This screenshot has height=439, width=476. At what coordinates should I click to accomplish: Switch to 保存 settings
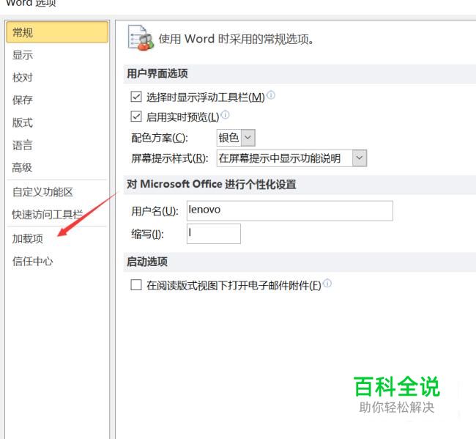tap(22, 100)
